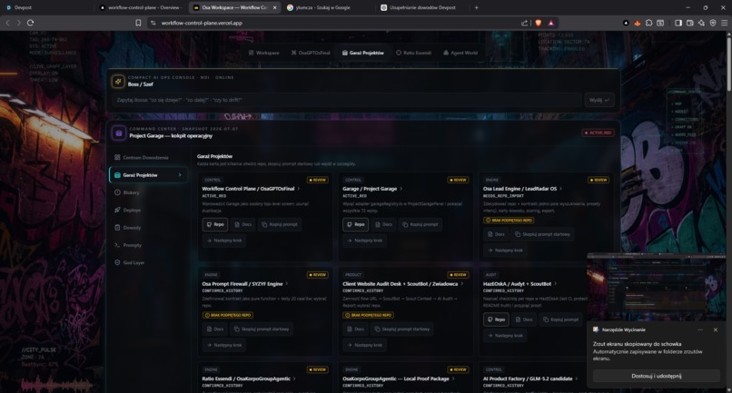The image size is (732, 393).
Task: Open notification options three dots
Action: pyautogui.click(x=700, y=329)
